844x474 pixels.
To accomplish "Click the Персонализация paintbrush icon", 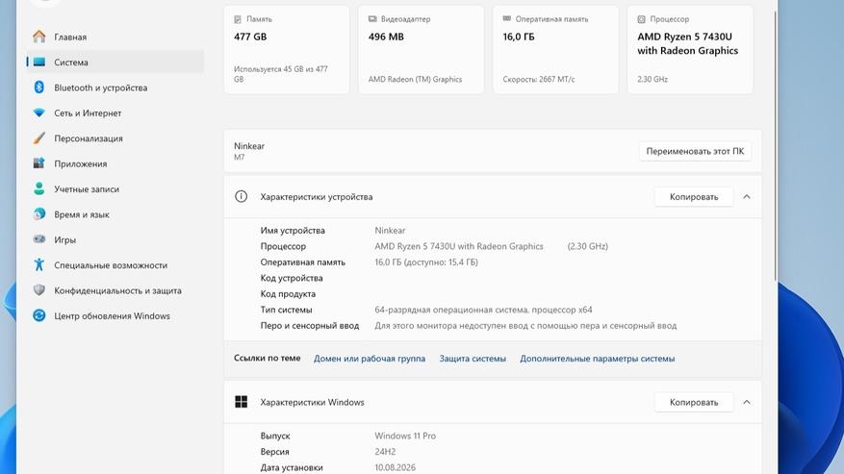I will (x=38, y=138).
